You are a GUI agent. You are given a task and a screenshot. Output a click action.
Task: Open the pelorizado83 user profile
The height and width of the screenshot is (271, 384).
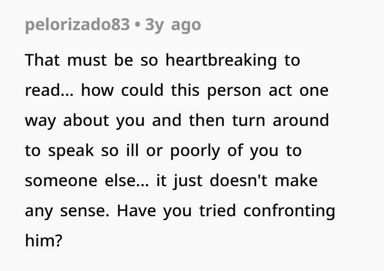[77, 25]
